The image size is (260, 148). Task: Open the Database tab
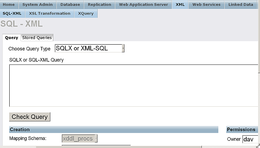coord(70,4)
